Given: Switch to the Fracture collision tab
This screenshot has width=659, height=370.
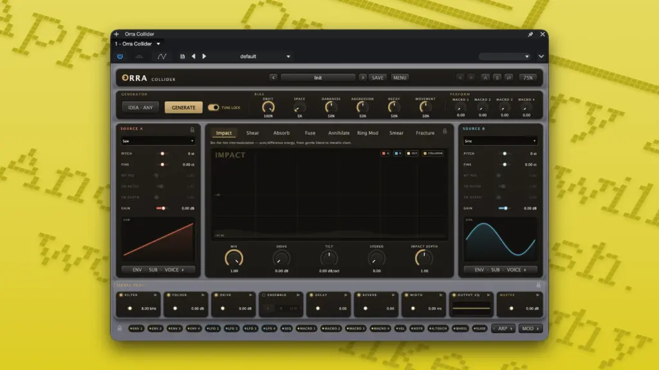Looking at the screenshot, I should tap(425, 133).
